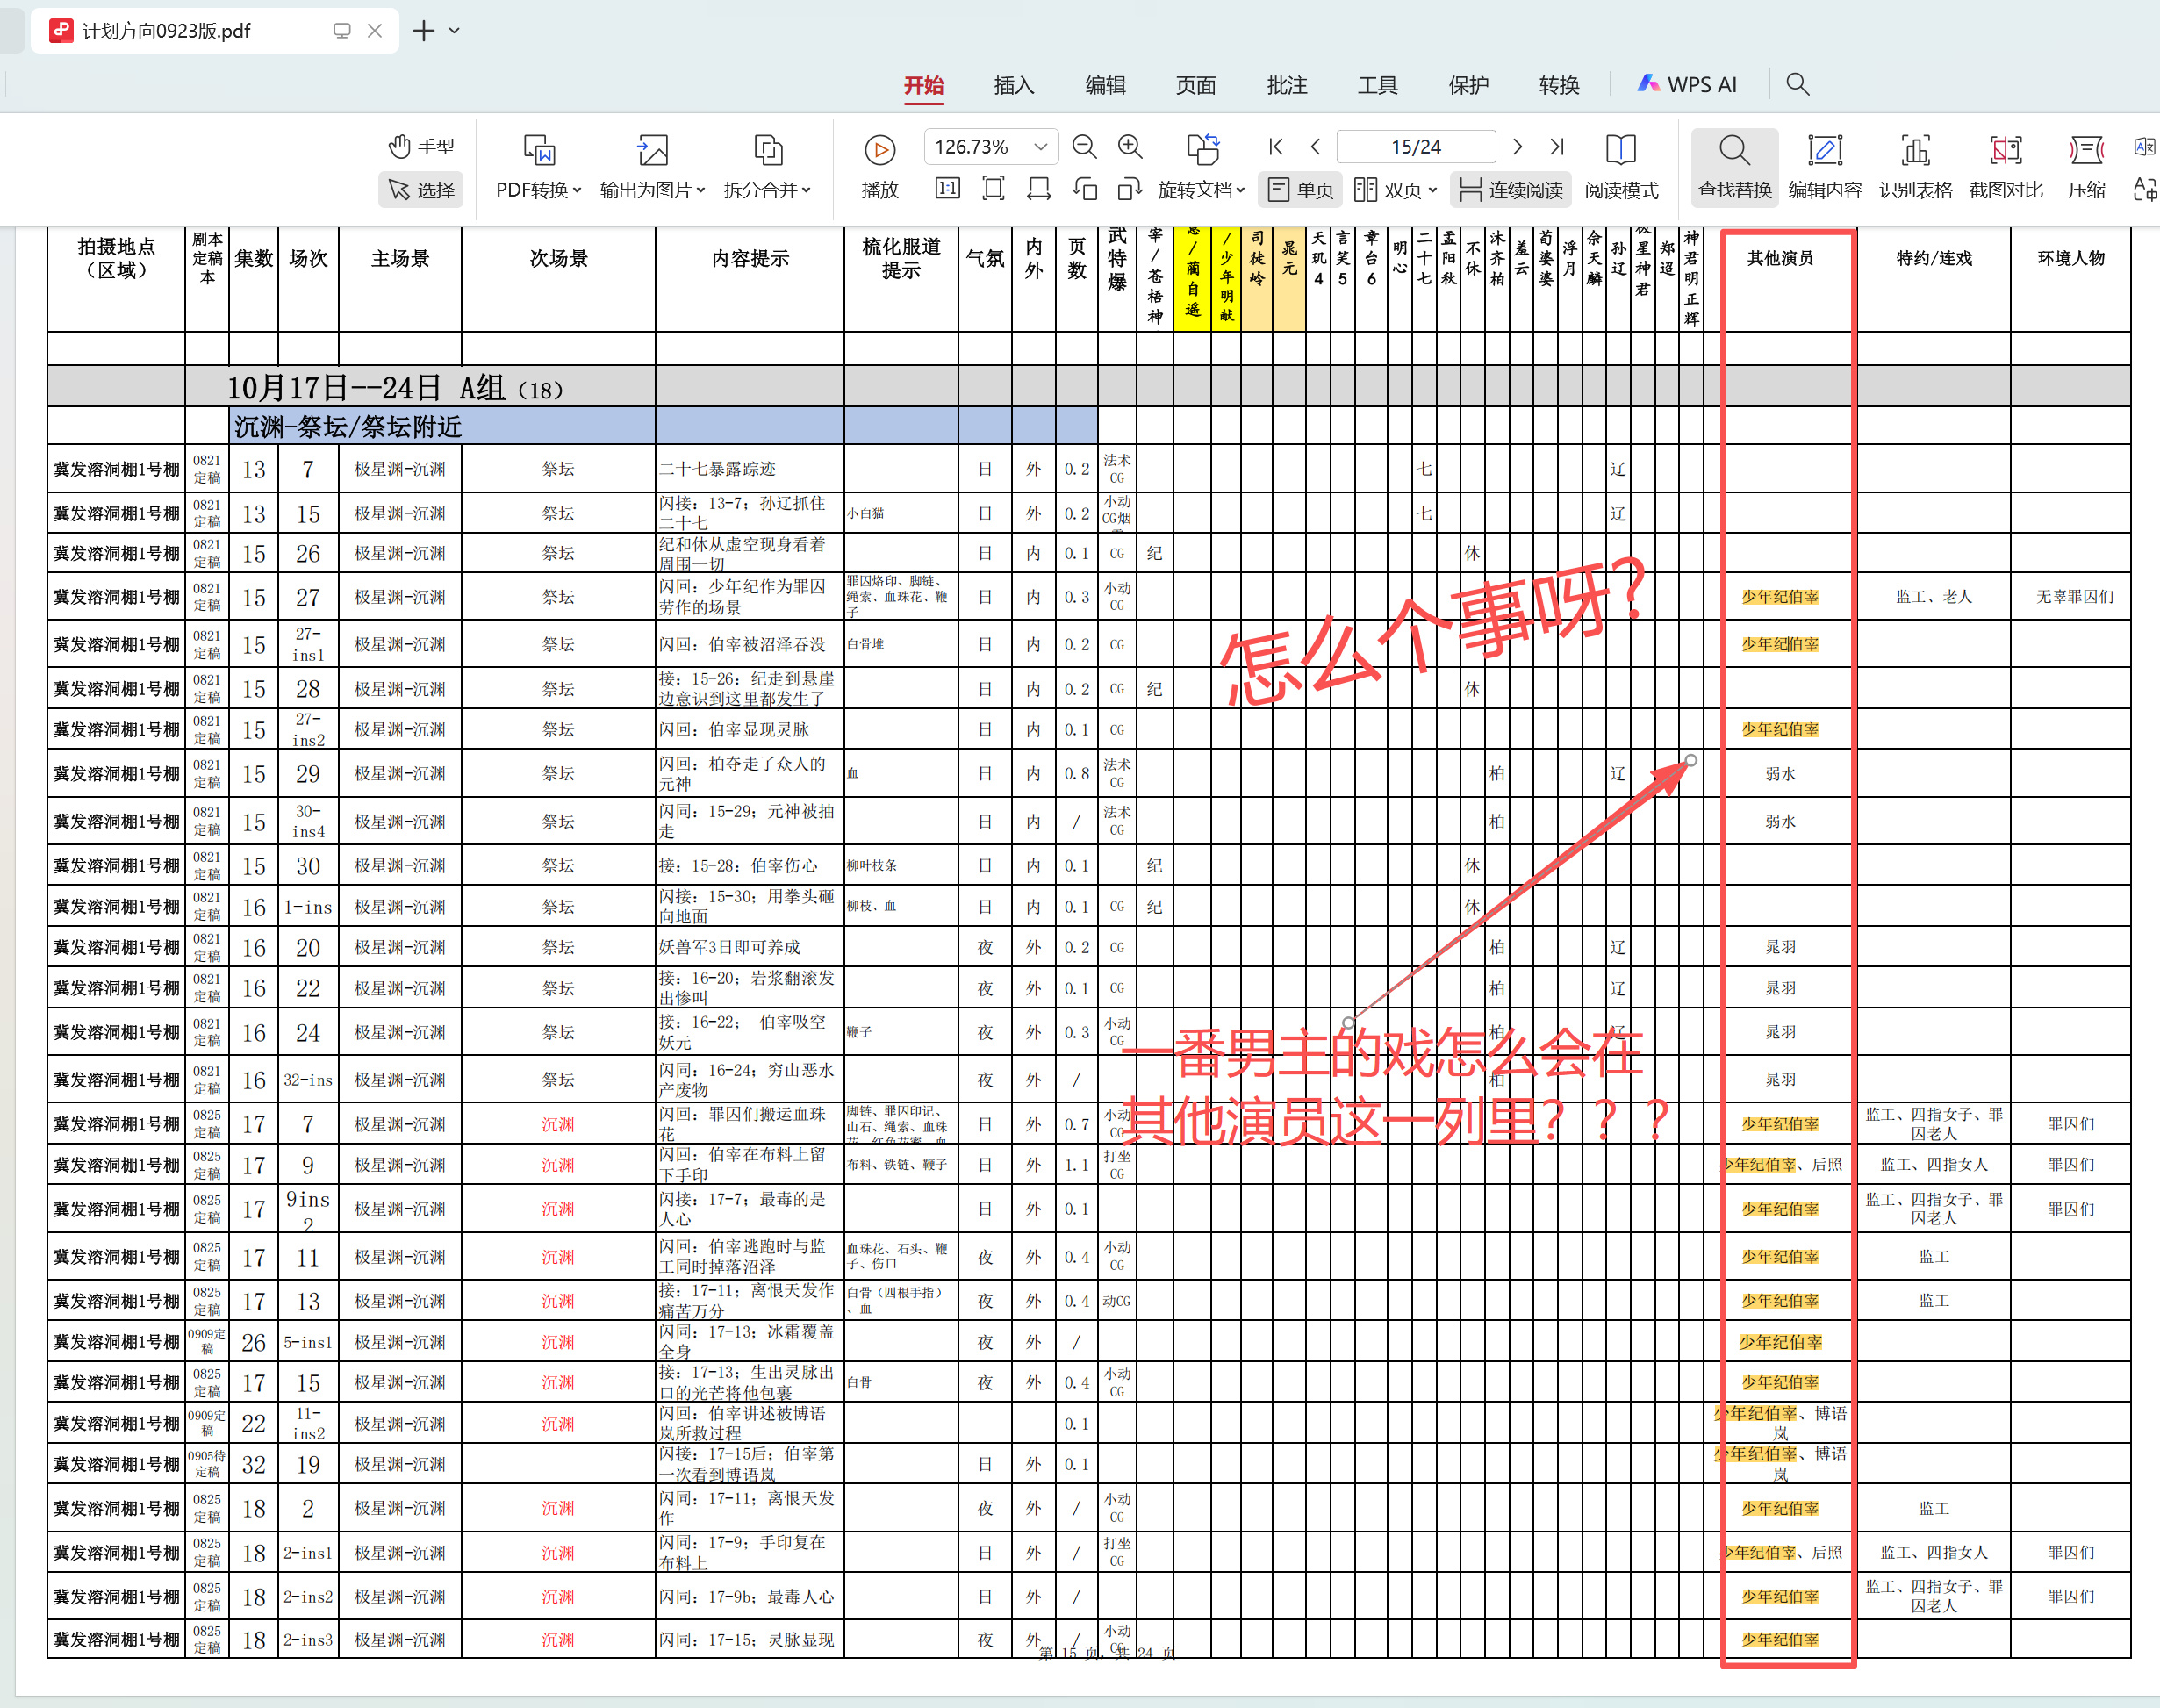Click the zoom in magnifier icon

pos(1130,147)
